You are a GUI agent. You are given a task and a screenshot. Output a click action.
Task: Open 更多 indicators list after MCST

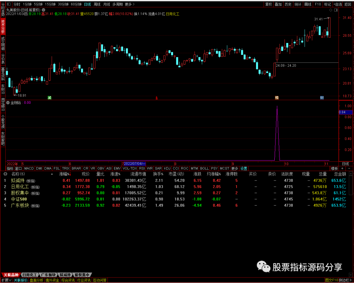click(x=235, y=168)
